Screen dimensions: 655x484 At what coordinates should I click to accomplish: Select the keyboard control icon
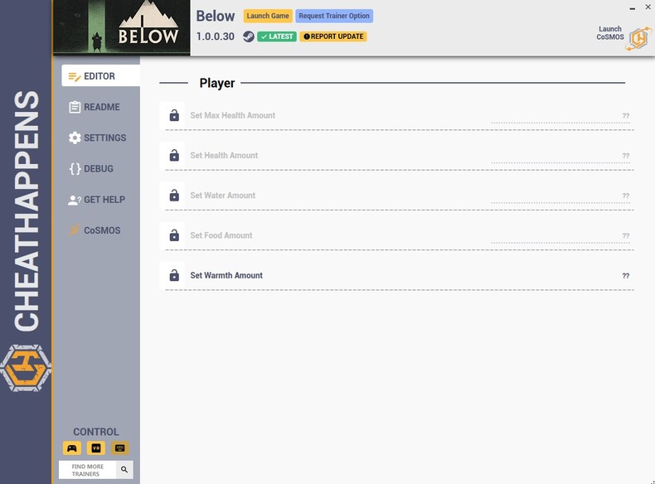[x=120, y=448]
